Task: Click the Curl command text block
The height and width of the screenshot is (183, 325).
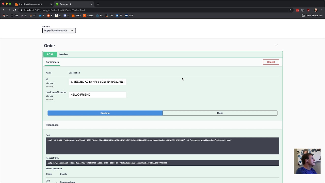Action: pos(162,146)
